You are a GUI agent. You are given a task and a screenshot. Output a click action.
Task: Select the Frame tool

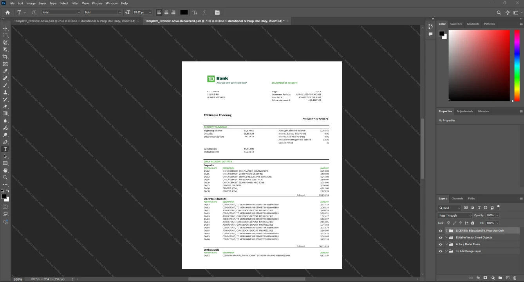pyautogui.click(x=5, y=64)
